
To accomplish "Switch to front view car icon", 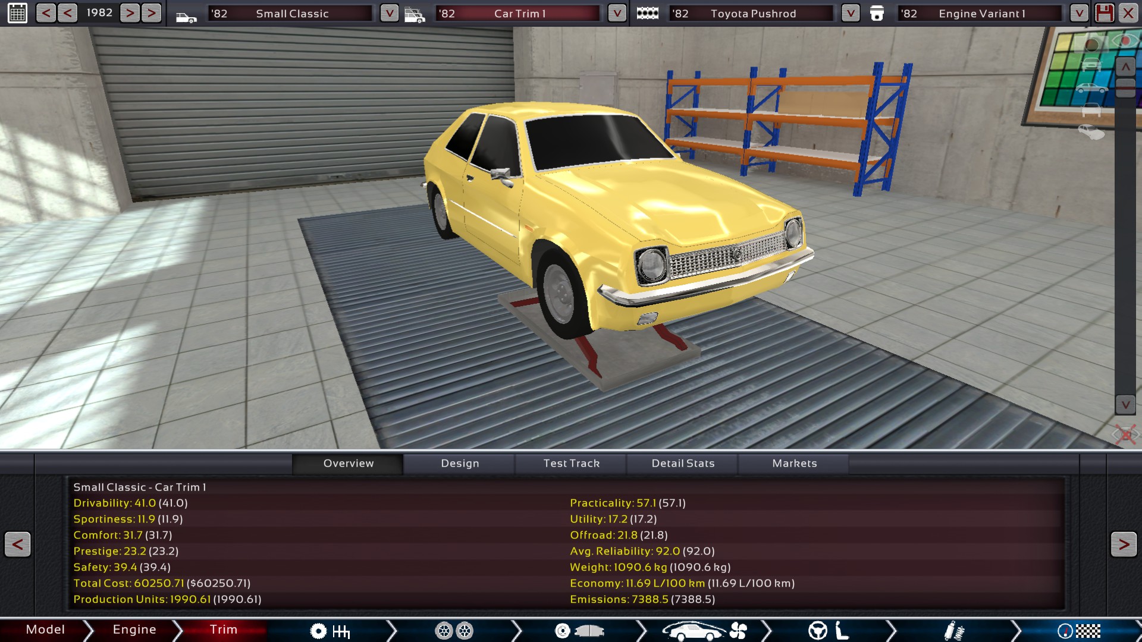I will tap(1091, 65).
